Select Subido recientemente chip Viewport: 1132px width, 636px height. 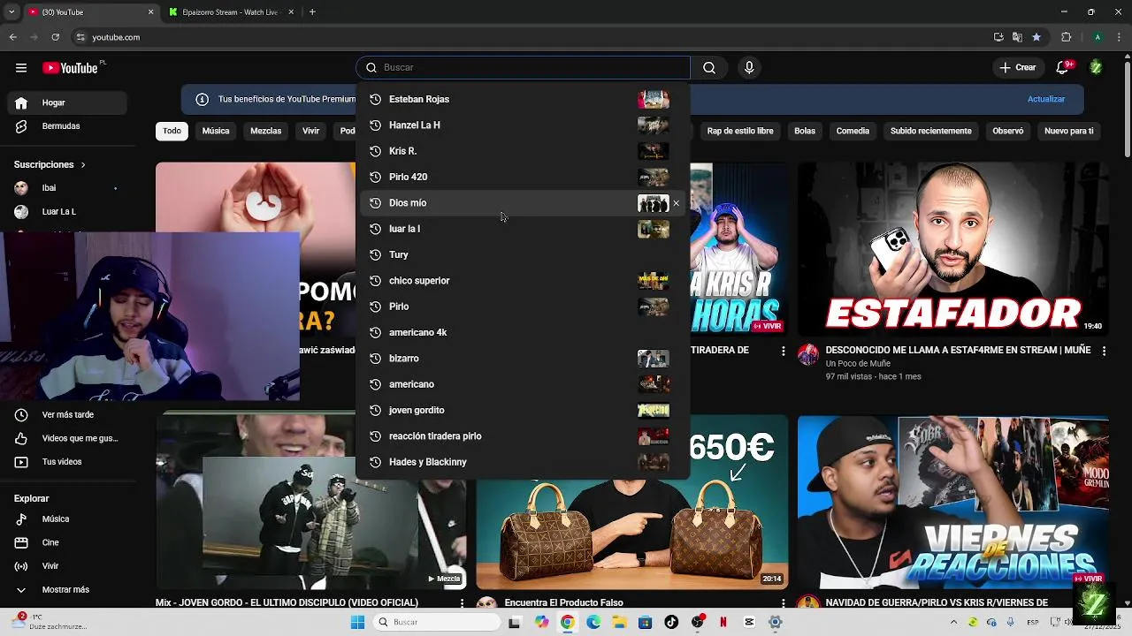click(x=931, y=131)
